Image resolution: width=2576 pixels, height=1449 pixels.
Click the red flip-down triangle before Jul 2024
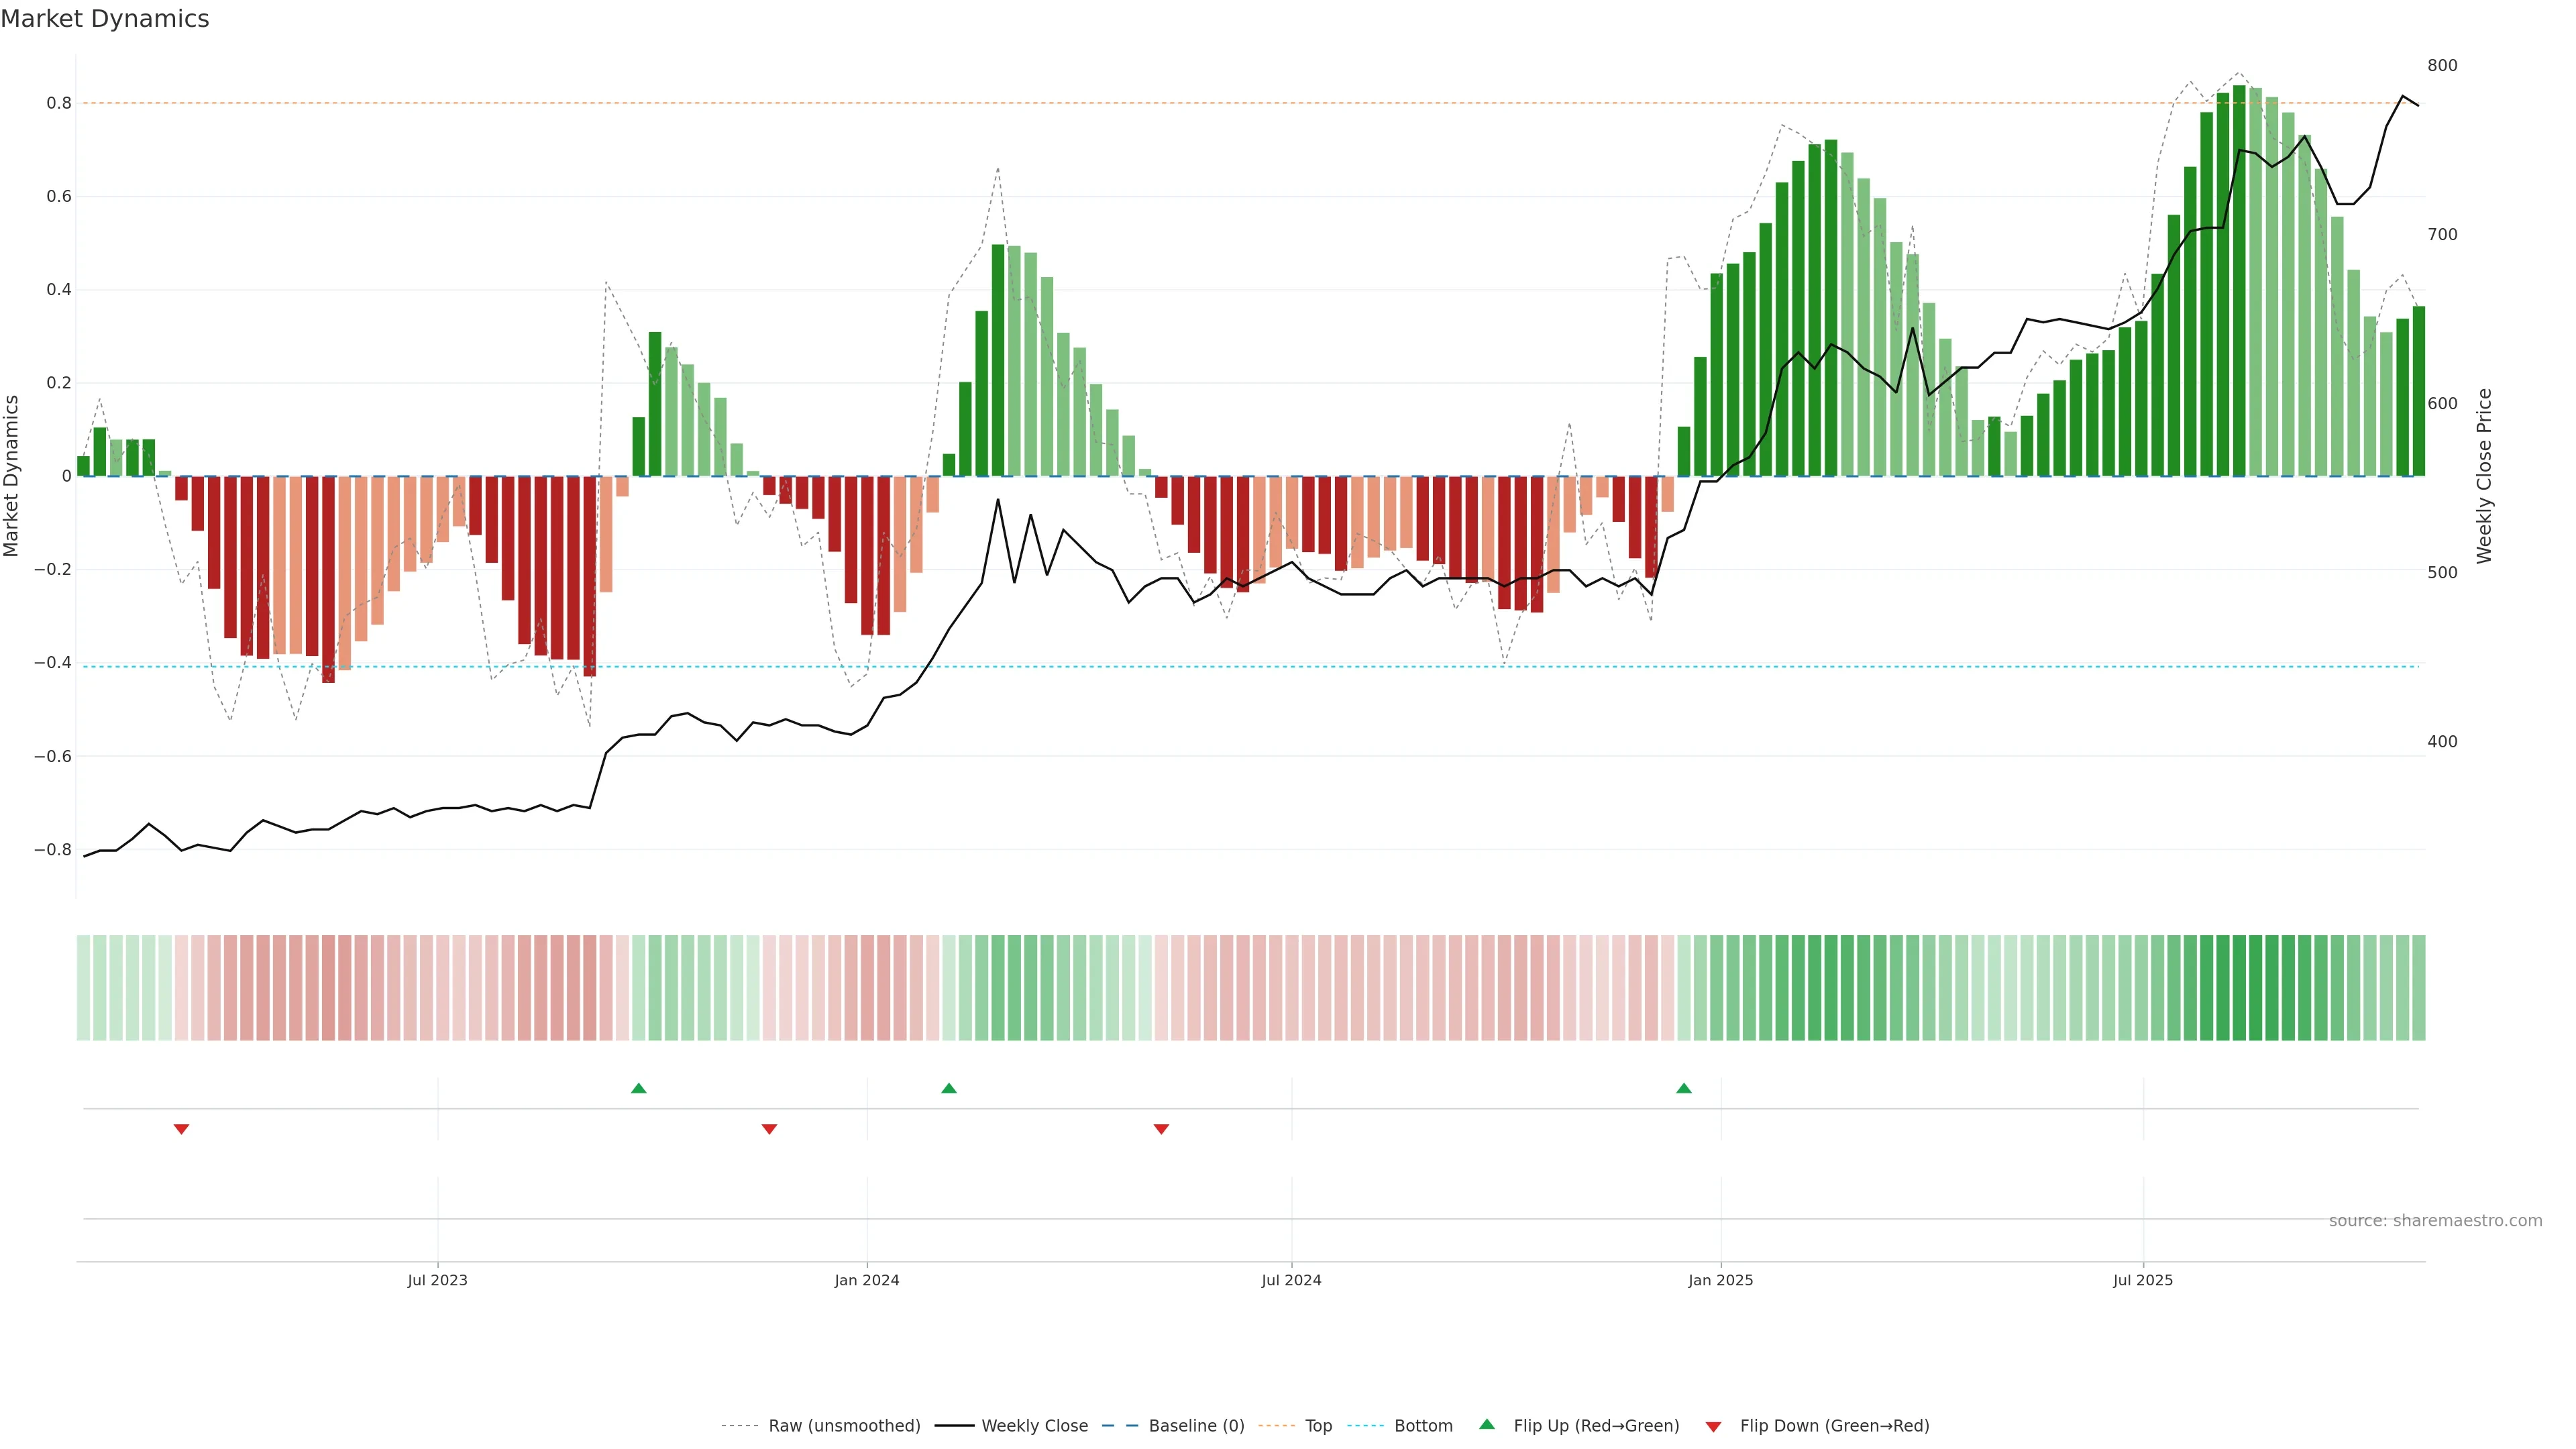coord(1161,1129)
